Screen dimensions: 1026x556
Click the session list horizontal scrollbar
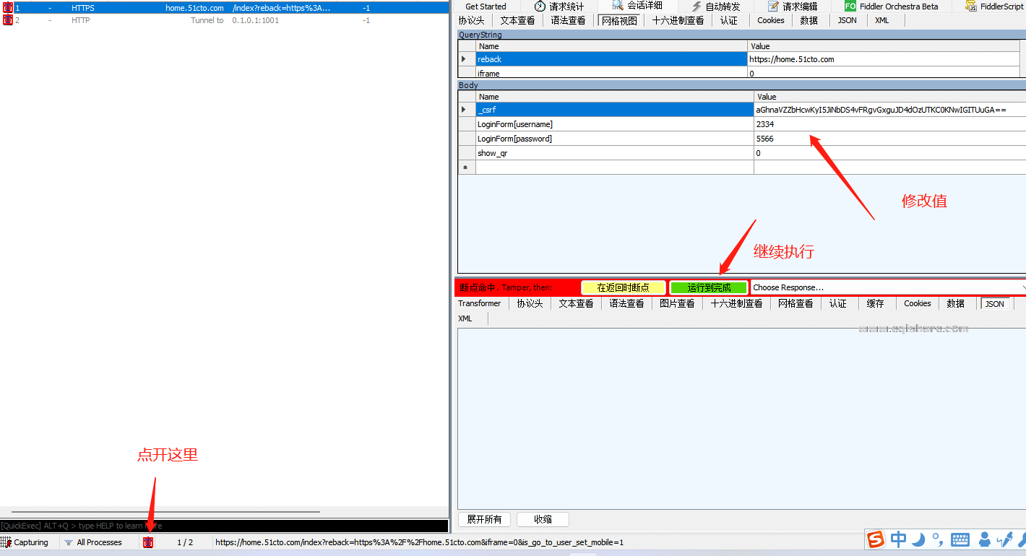pyautogui.click(x=166, y=512)
